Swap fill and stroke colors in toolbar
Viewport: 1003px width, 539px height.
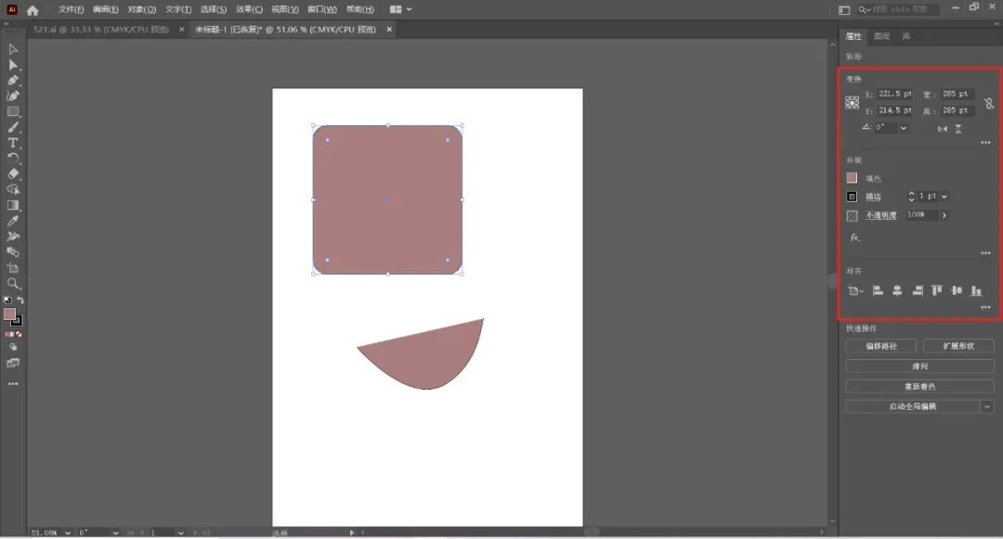tap(20, 301)
